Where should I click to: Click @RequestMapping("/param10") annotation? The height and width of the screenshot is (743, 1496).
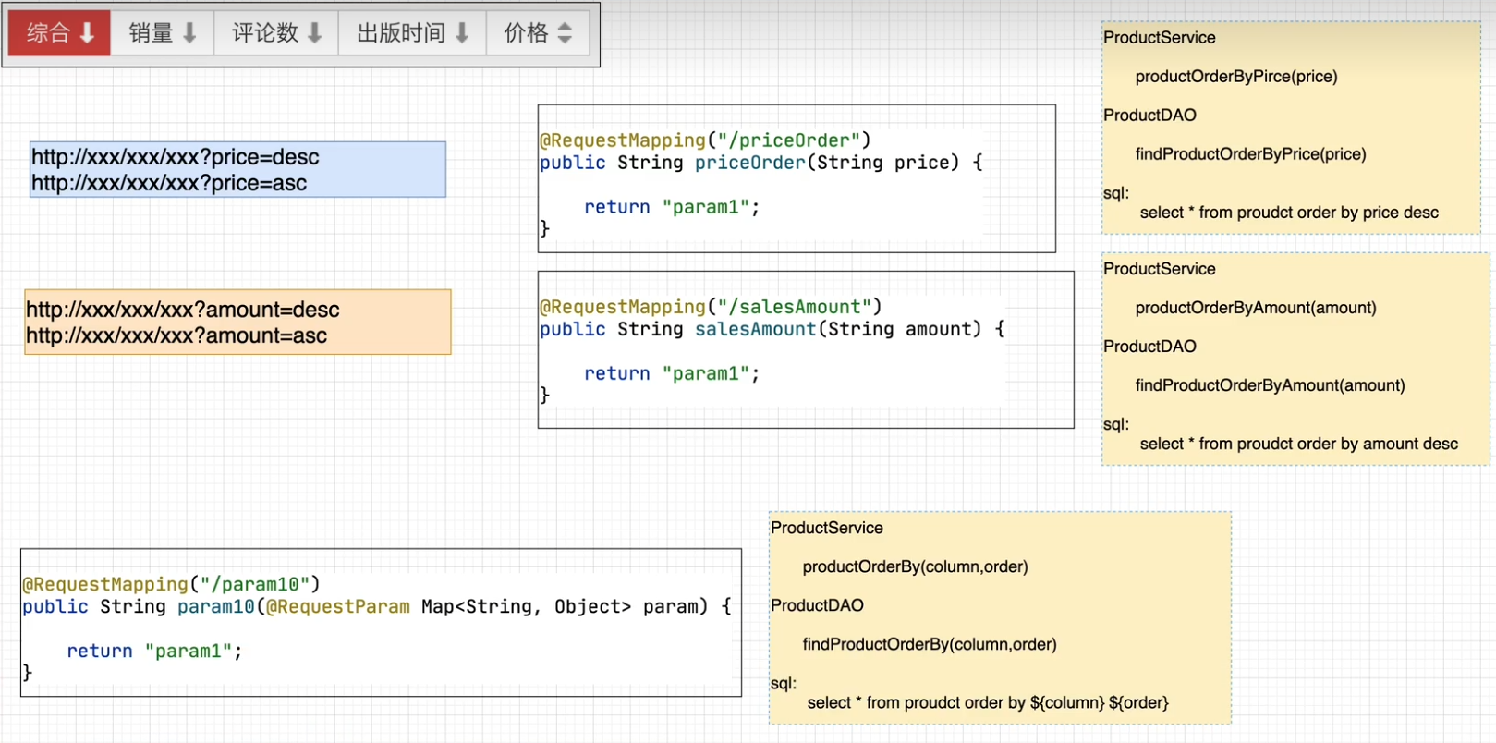171,584
